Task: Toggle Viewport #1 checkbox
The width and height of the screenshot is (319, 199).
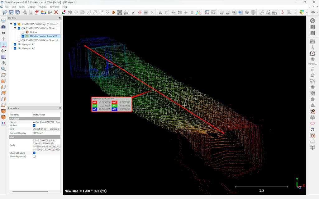Action: [15, 44]
